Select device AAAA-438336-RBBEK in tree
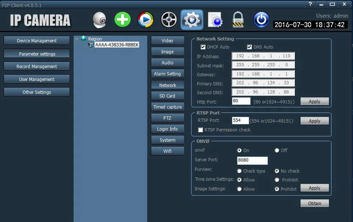Screen dimensions: 353x222 point(117,45)
